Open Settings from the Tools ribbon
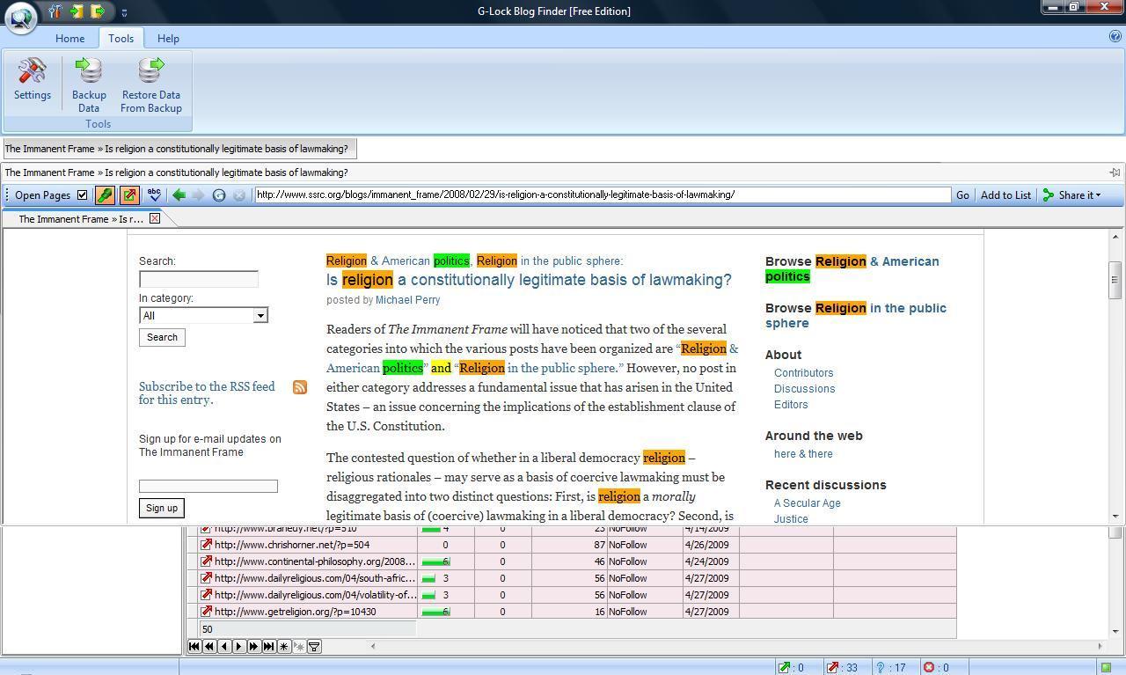 [33, 80]
